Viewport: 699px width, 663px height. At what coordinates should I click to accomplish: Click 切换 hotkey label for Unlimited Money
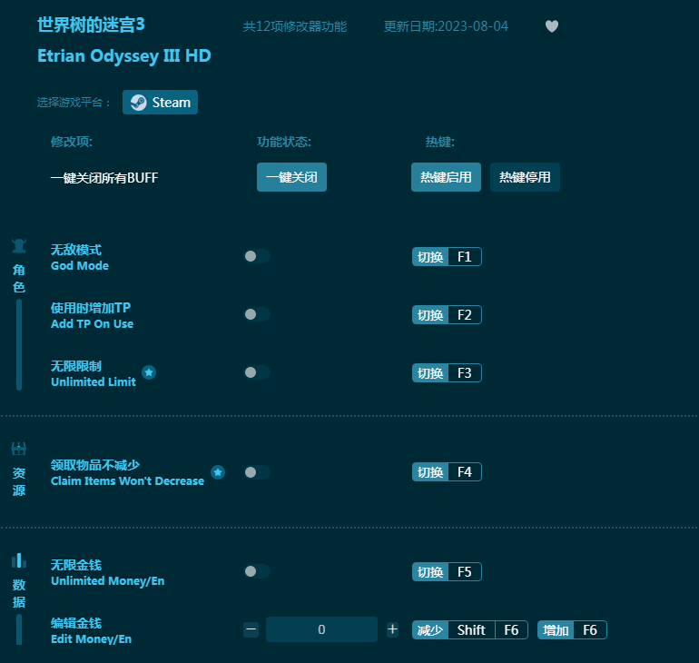(x=430, y=572)
